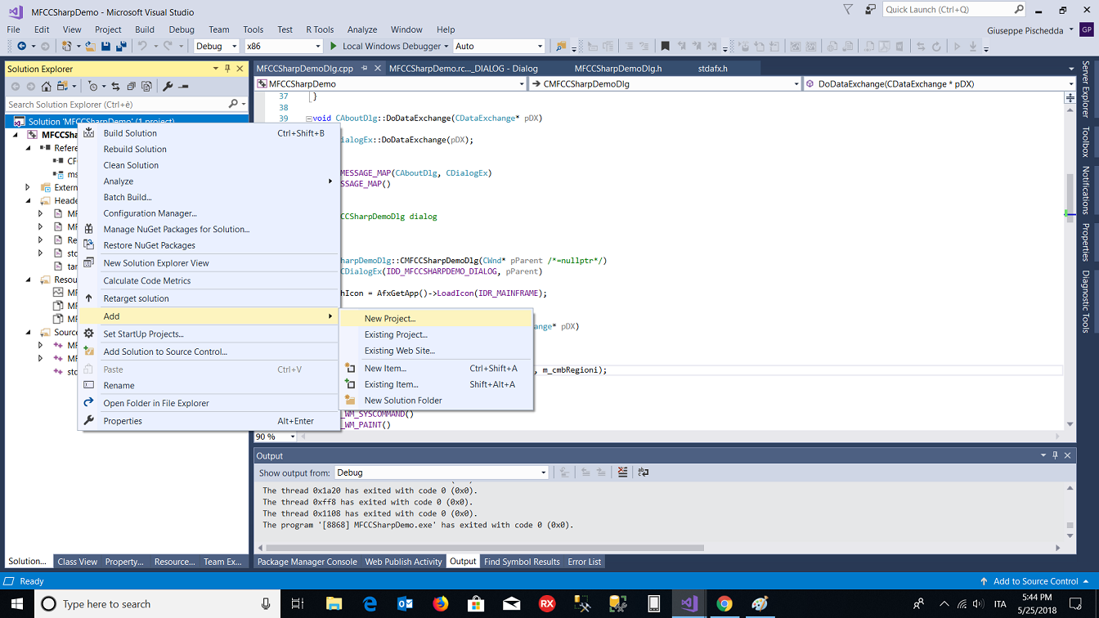Screen dimensions: 1099x618
Task: Start debugging with the green play icon
Action: pos(333,47)
